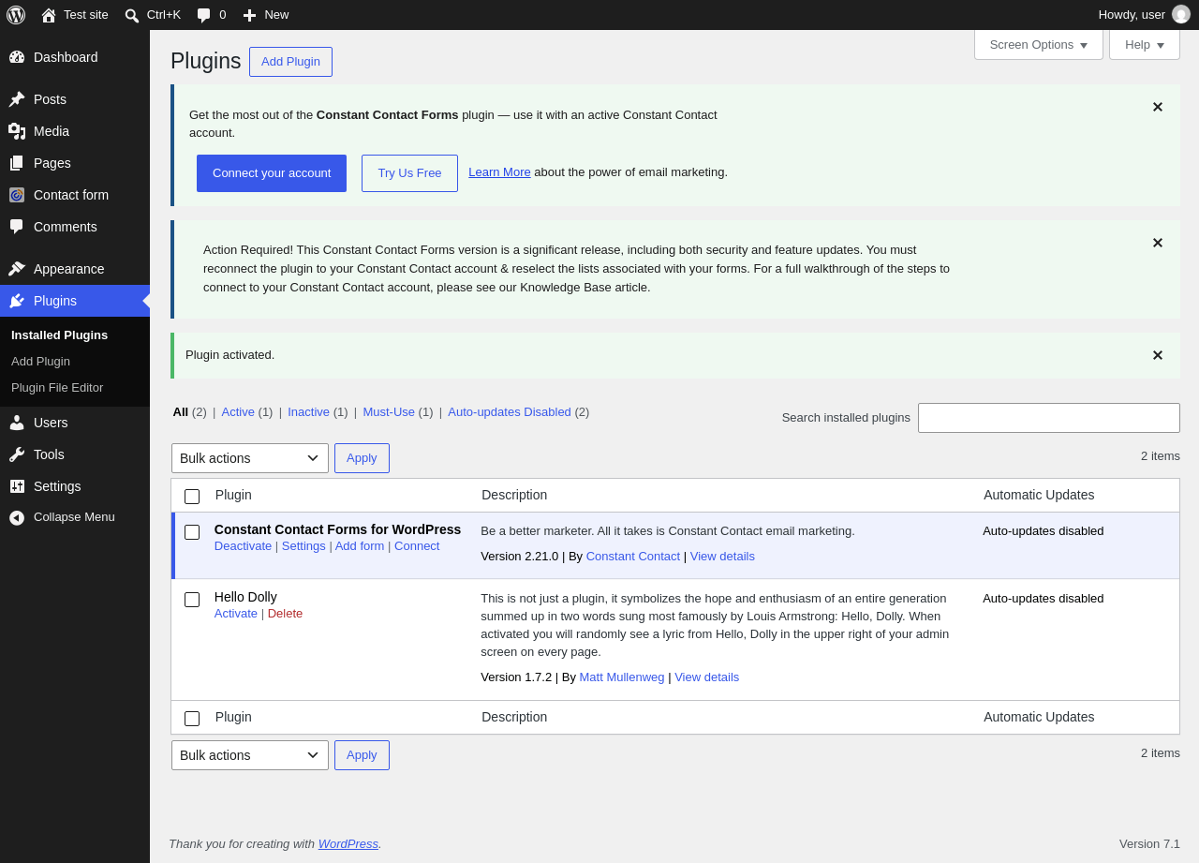Click the user avatar in admin bar
The height and width of the screenshot is (863, 1199).
pos(1181,15)
